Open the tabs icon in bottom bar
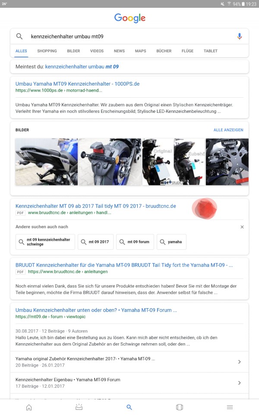 point(180,407)
